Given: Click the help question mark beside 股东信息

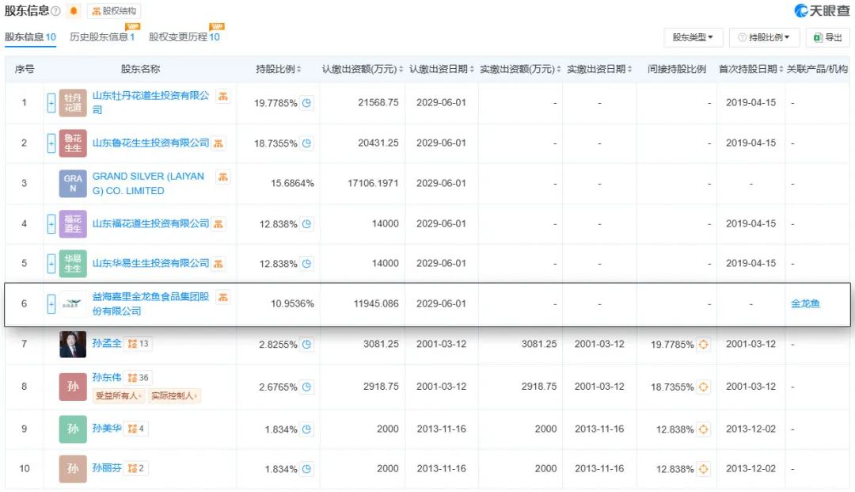Looking at the screenshot, I should 55,11.
